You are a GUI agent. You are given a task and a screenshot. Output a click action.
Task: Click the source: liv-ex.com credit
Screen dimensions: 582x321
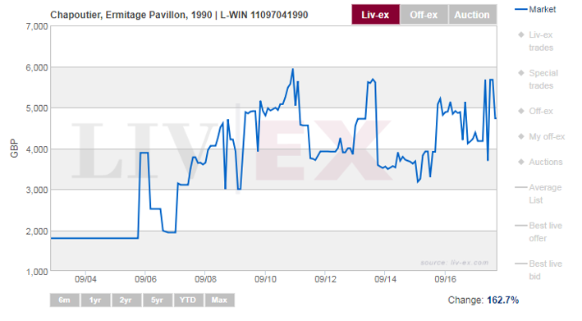[454, 263]
